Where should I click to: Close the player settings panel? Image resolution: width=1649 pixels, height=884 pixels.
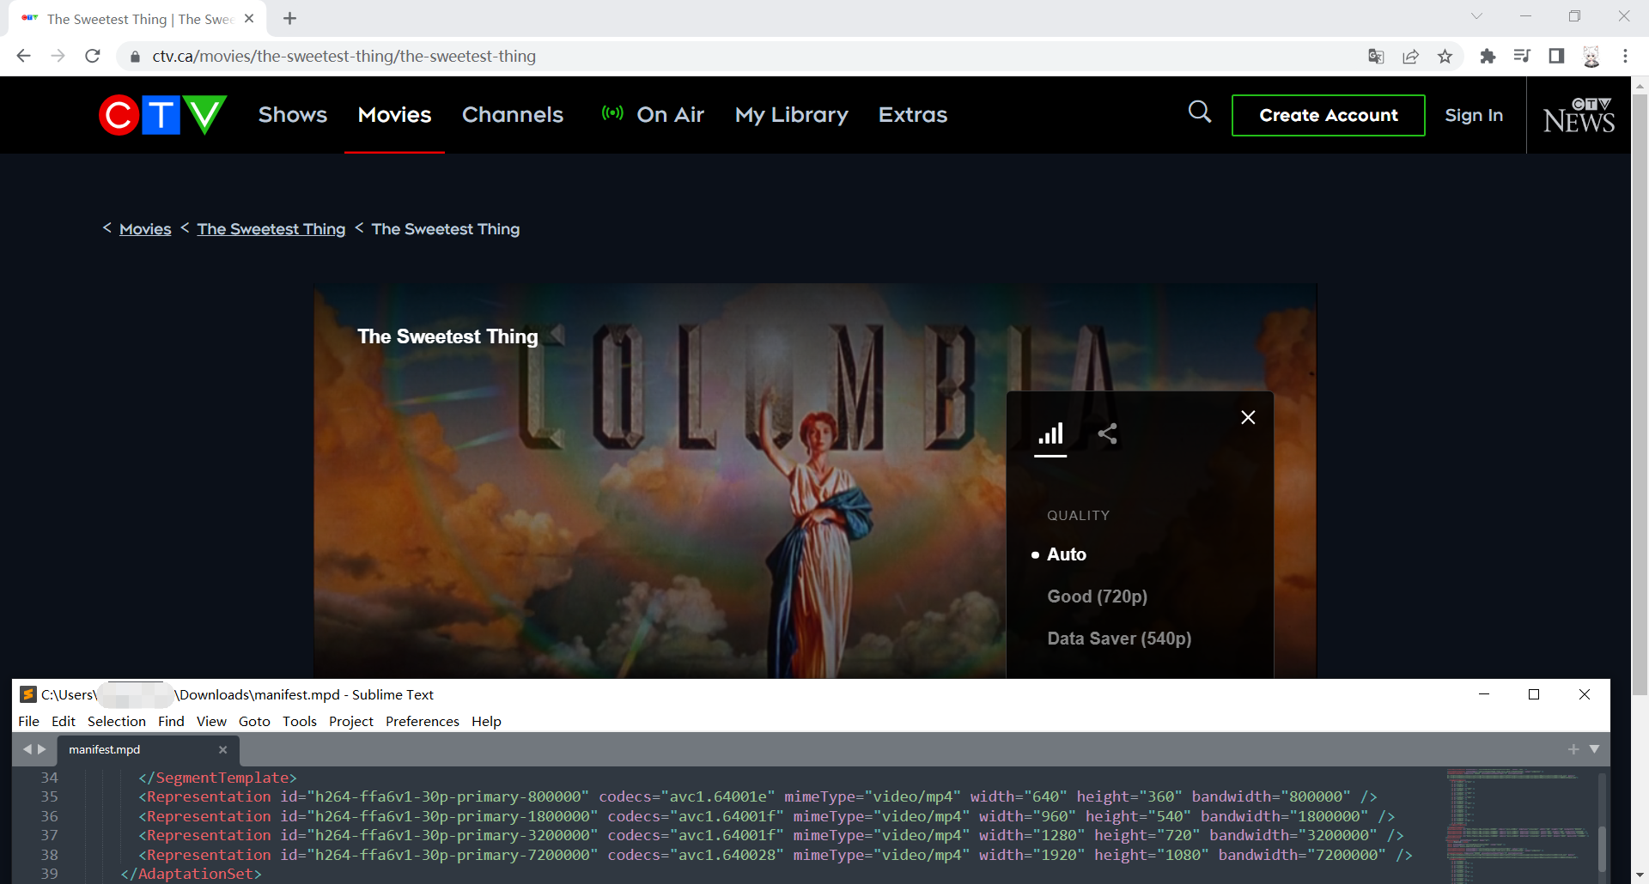[1248, 417]
